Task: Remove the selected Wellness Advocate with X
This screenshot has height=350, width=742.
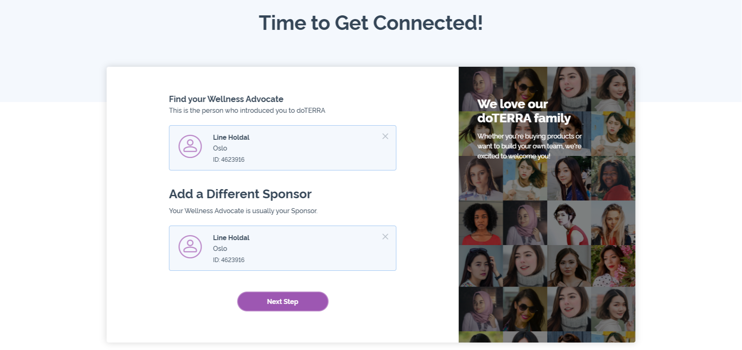Action: [385, 136]
